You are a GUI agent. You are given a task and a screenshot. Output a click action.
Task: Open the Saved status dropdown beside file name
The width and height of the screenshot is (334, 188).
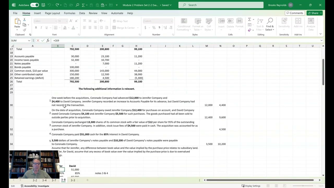[x=166, y=5]
